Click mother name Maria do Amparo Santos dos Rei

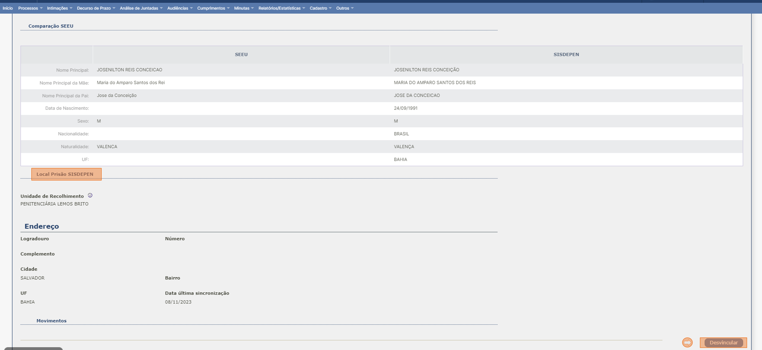(131, 83)
